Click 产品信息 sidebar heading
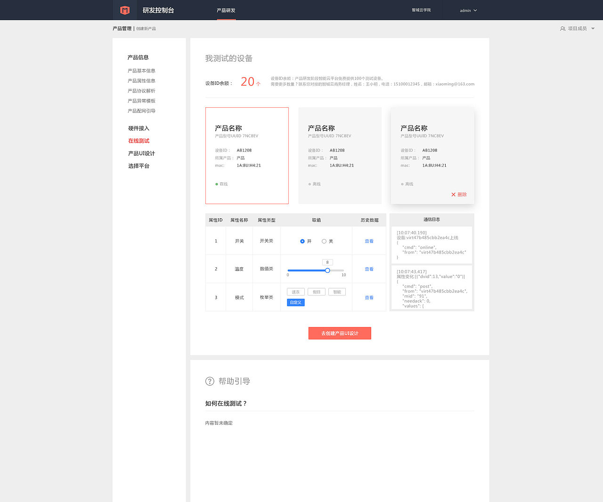 (x=138, y=57)
